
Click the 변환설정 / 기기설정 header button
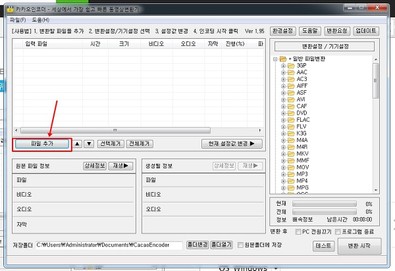[x=325, y=46]
